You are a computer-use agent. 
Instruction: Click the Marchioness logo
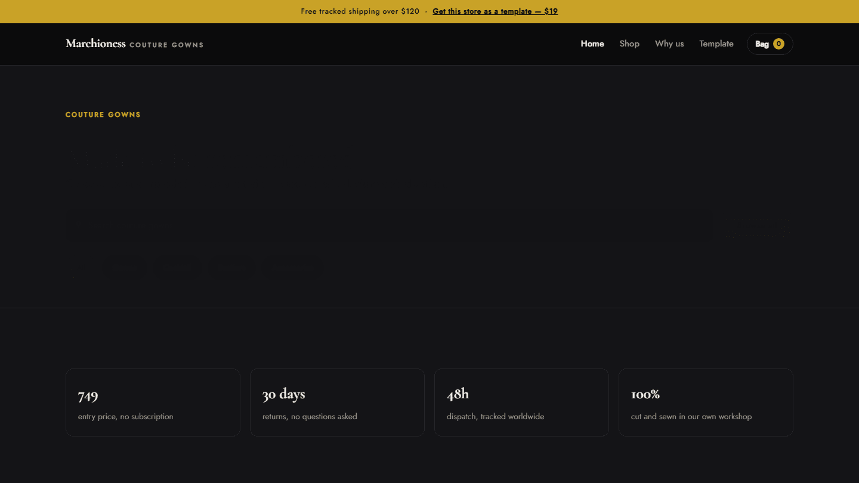[95, 44]
